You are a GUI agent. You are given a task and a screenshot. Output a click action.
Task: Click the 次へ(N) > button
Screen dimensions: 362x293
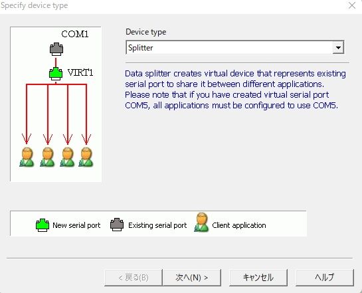pos(192,277)
